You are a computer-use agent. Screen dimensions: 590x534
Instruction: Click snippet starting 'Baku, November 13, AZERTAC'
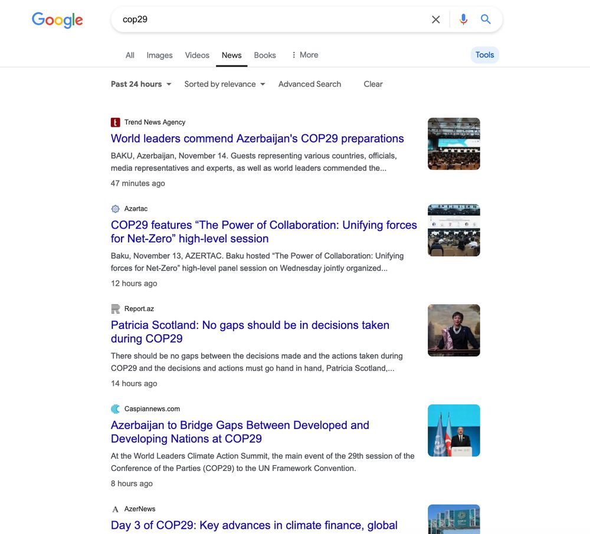point(257,262)
